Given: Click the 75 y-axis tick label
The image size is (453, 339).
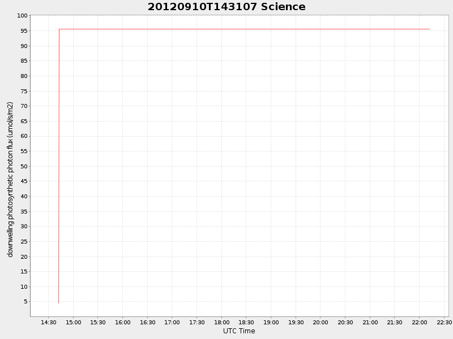Looking at the screenshot, I should coord(24,91).
